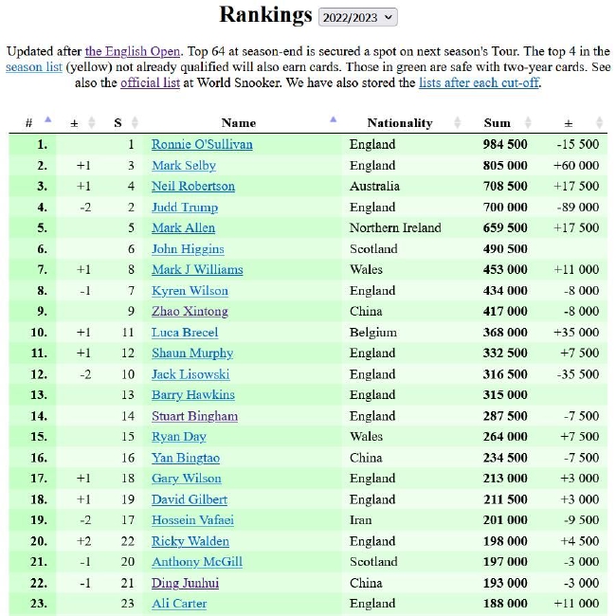The height and width of the screenshot is (616, 616).
Task: Sort by Name column arrow
Action: [334, 119]
